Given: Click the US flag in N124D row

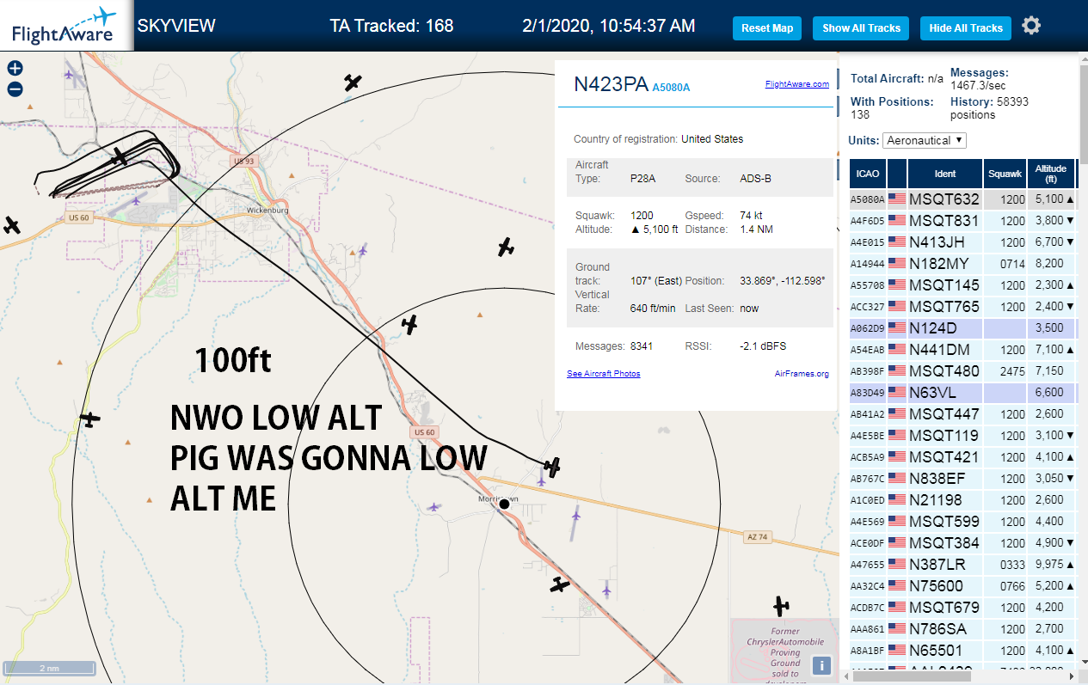Looking at the screenshot, I should (x=897, y=328).
